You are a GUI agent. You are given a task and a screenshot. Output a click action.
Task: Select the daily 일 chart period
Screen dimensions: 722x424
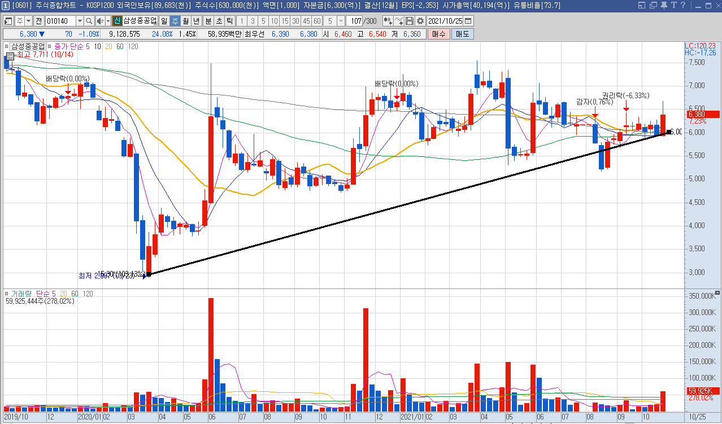click(164, 21)
